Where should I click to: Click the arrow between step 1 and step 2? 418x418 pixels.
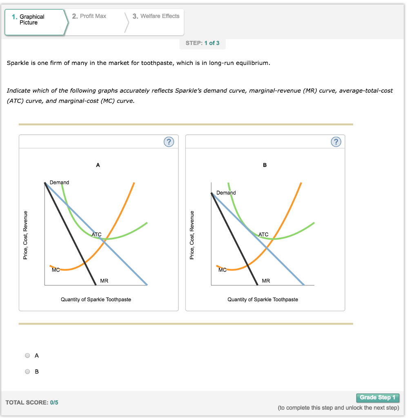66,22
